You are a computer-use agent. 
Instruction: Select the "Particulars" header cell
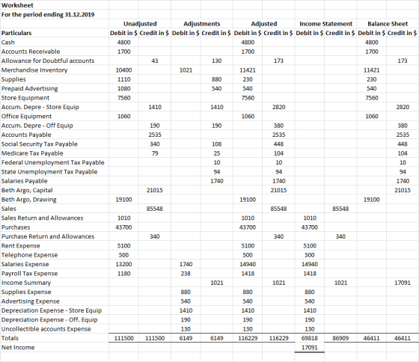pos(16,33)
